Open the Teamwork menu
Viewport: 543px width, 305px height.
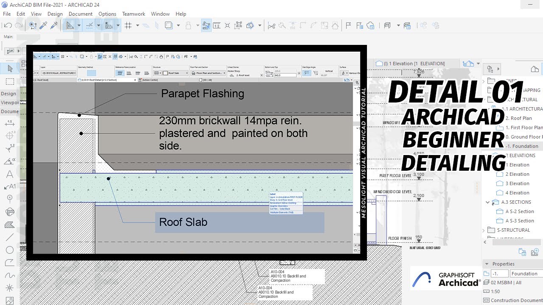point(134,14)
